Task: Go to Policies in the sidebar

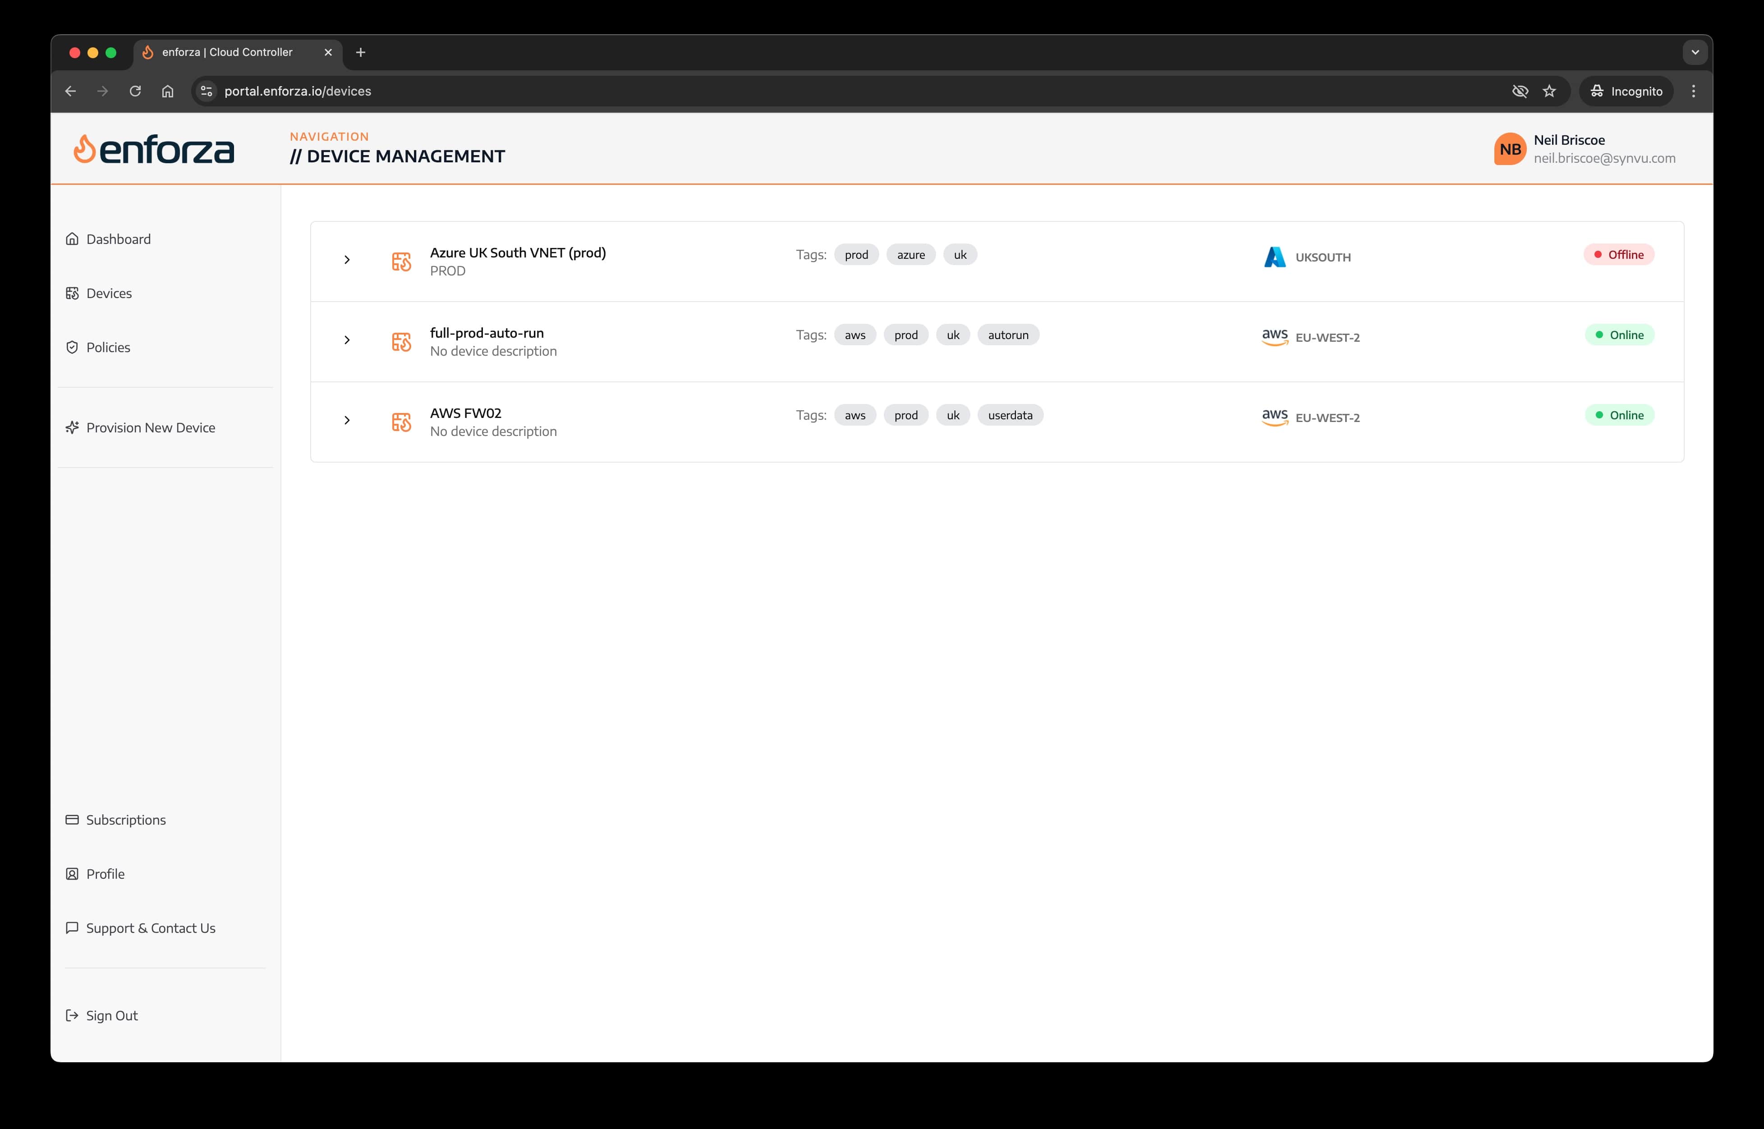Action: click(109, 348)
